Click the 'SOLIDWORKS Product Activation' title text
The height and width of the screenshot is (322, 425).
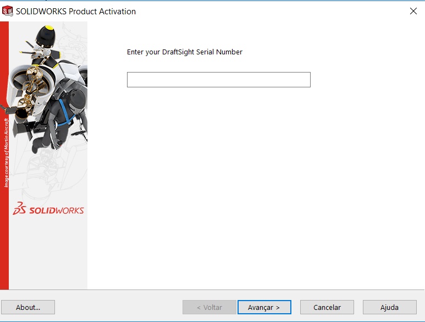pyautogui.click(x=76, y=12)
